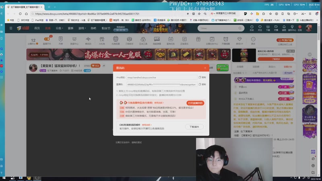Reload the page with the browser refresh button
The width and height of the screenshot is (322, 181).
pyautogui.click(x=20, y=14)
